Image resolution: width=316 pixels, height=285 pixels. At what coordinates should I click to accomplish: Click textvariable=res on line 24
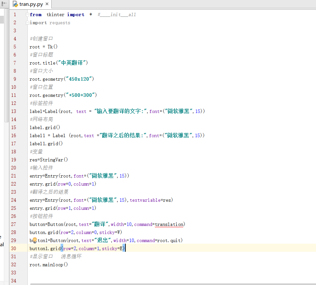click(x=150, y=200)
